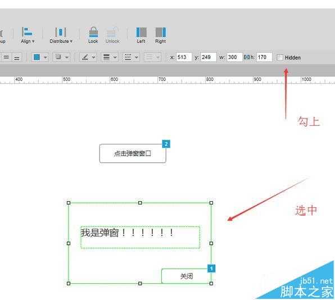The width and height of the screenshot is (335, 300).
Task: Check the Hidden checkbox
Action: pos(280,57)
